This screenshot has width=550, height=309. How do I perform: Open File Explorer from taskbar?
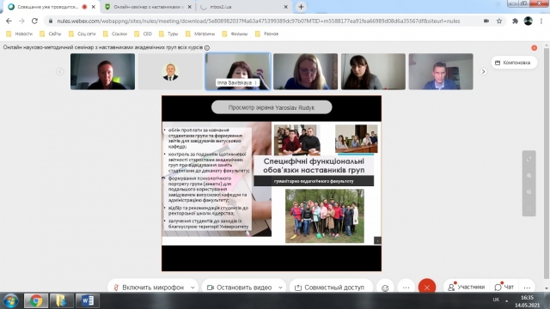(61, 300)
